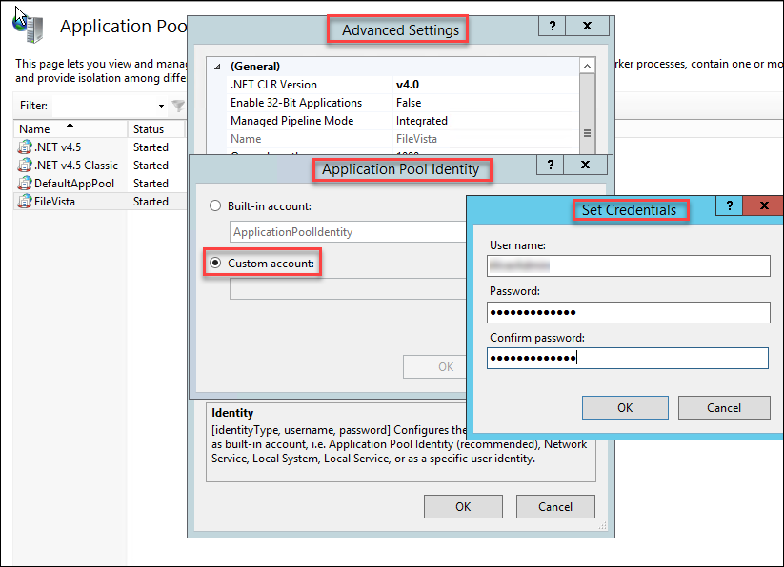Click OK in Application Pool Identity dialog
The width and height of the screenshot is (784, 567).
[x=435, y=367]
